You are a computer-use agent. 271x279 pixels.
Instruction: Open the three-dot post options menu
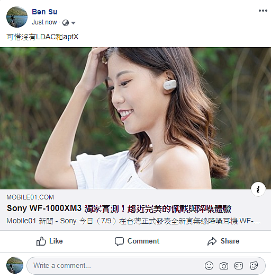(263, 11)
